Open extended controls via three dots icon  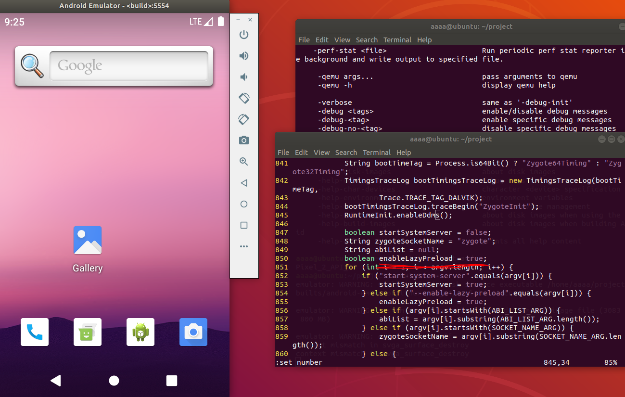[x=244, y=246]
